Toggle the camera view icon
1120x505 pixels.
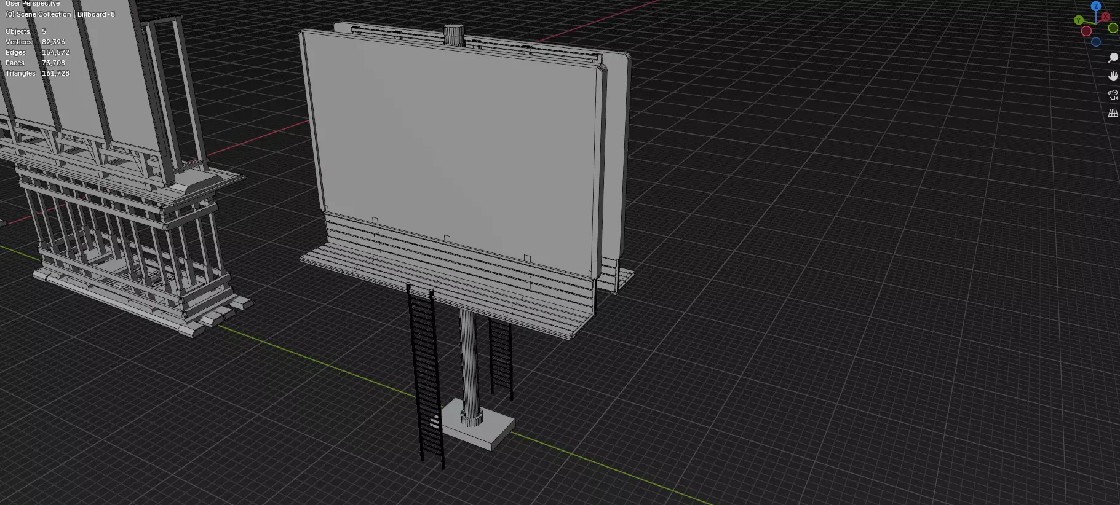[1113, 95]
